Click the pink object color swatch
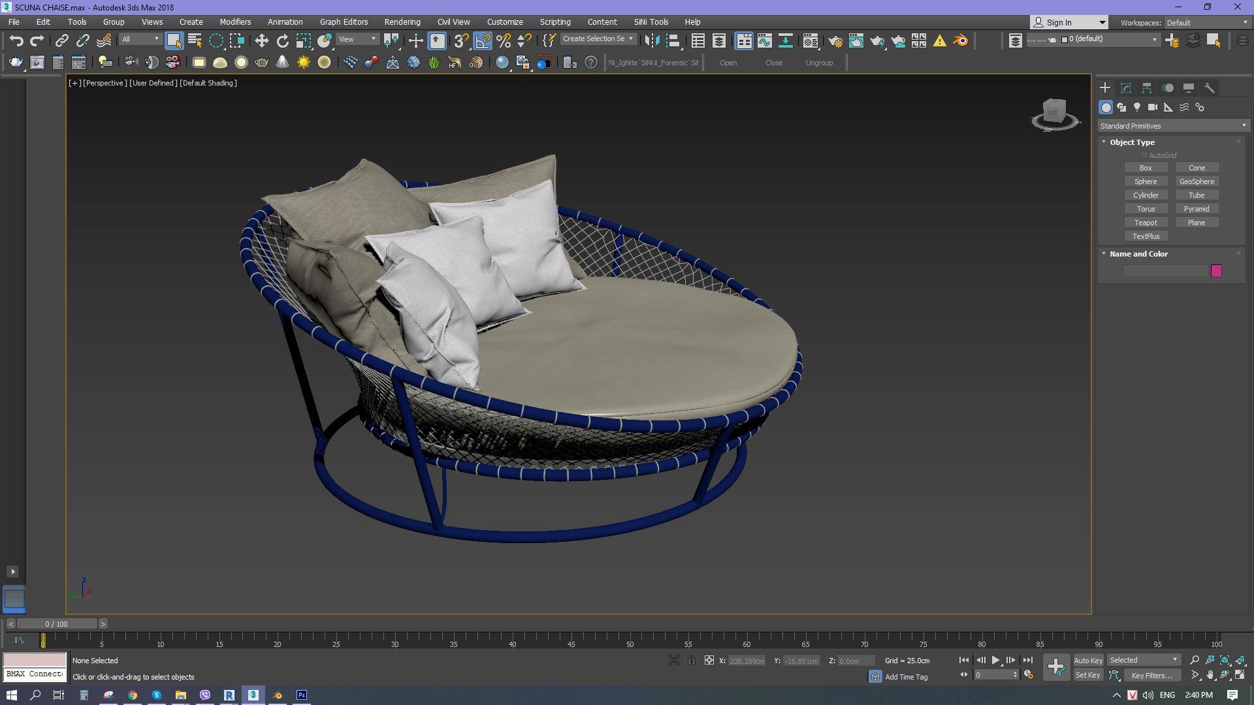 click(1216, 271)
